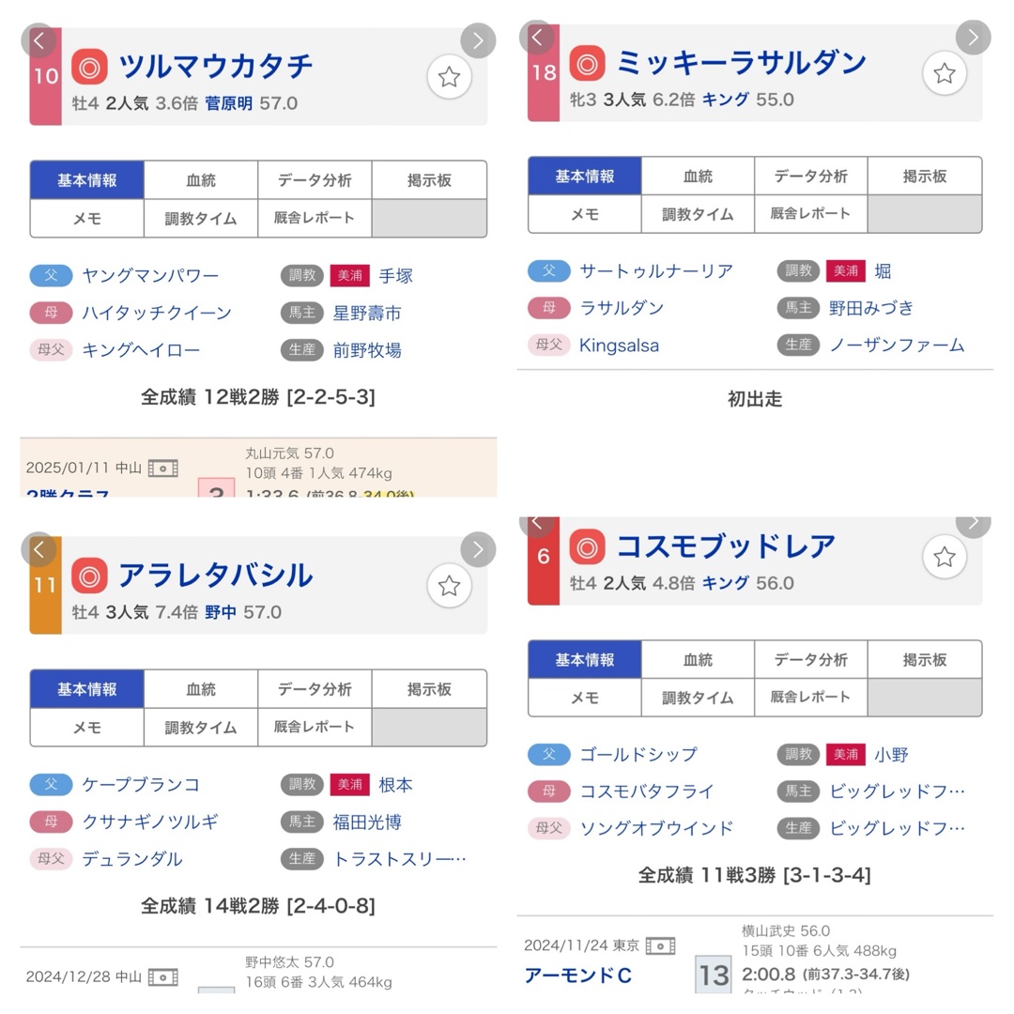Tap back arrow on アラレタバシル card
Screen dimensions: 1014x1014
click(38, 549)
